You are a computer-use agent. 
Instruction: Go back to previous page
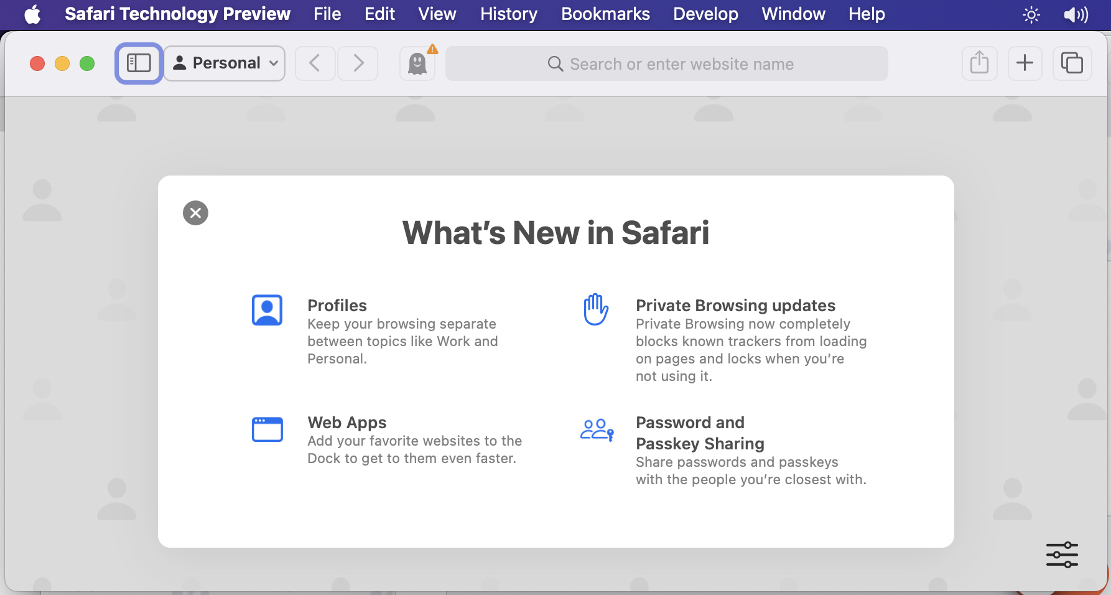click(315, 63)
